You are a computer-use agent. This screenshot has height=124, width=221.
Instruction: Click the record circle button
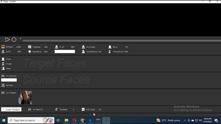click(14, 40)
